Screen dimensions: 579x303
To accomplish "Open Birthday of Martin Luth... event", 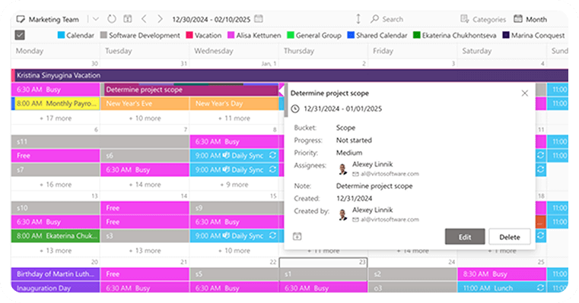I will (56, 274).
